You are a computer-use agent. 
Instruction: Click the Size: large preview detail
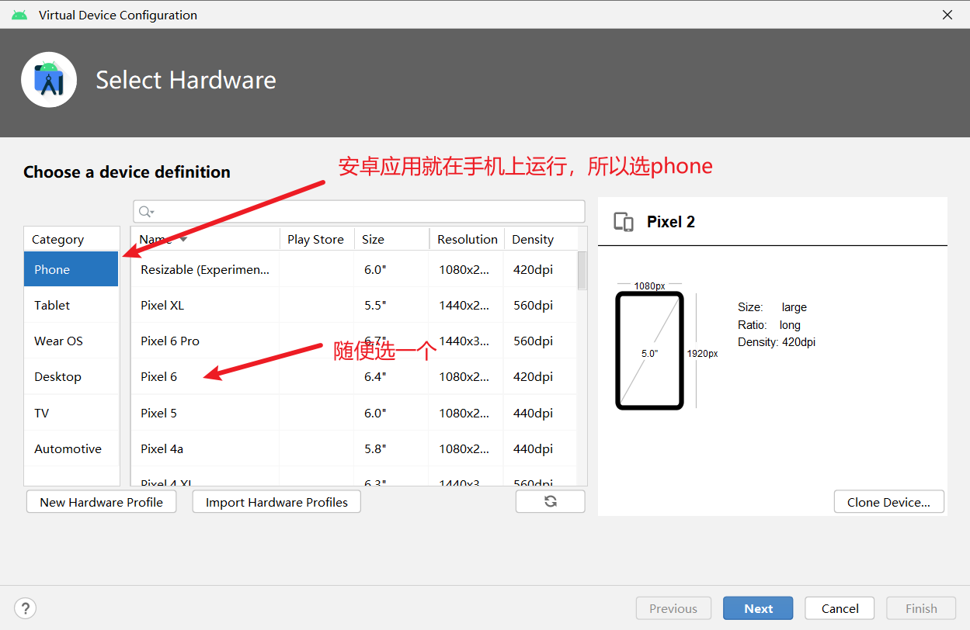click(x=772, y=307)
